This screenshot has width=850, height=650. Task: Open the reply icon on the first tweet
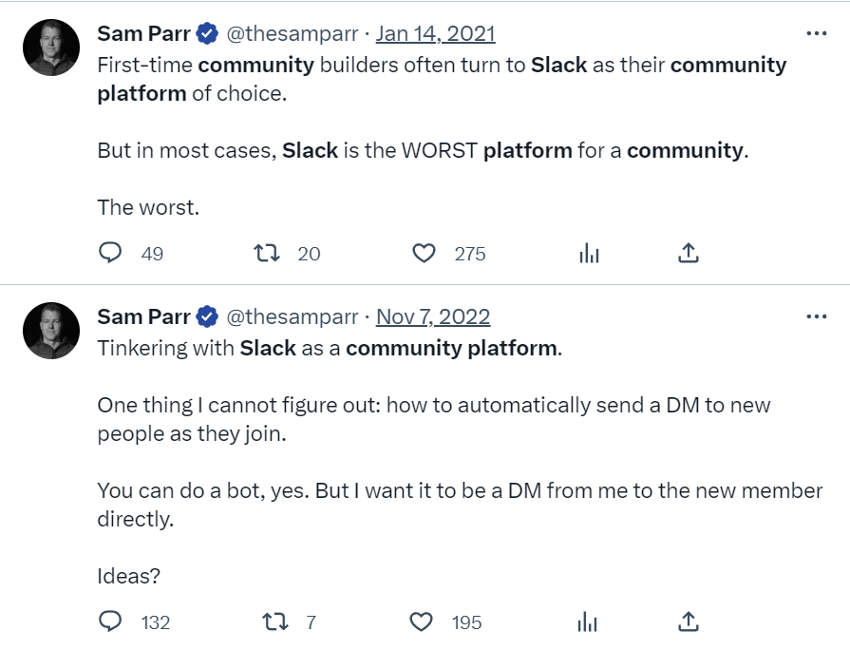tap(111, 253)
